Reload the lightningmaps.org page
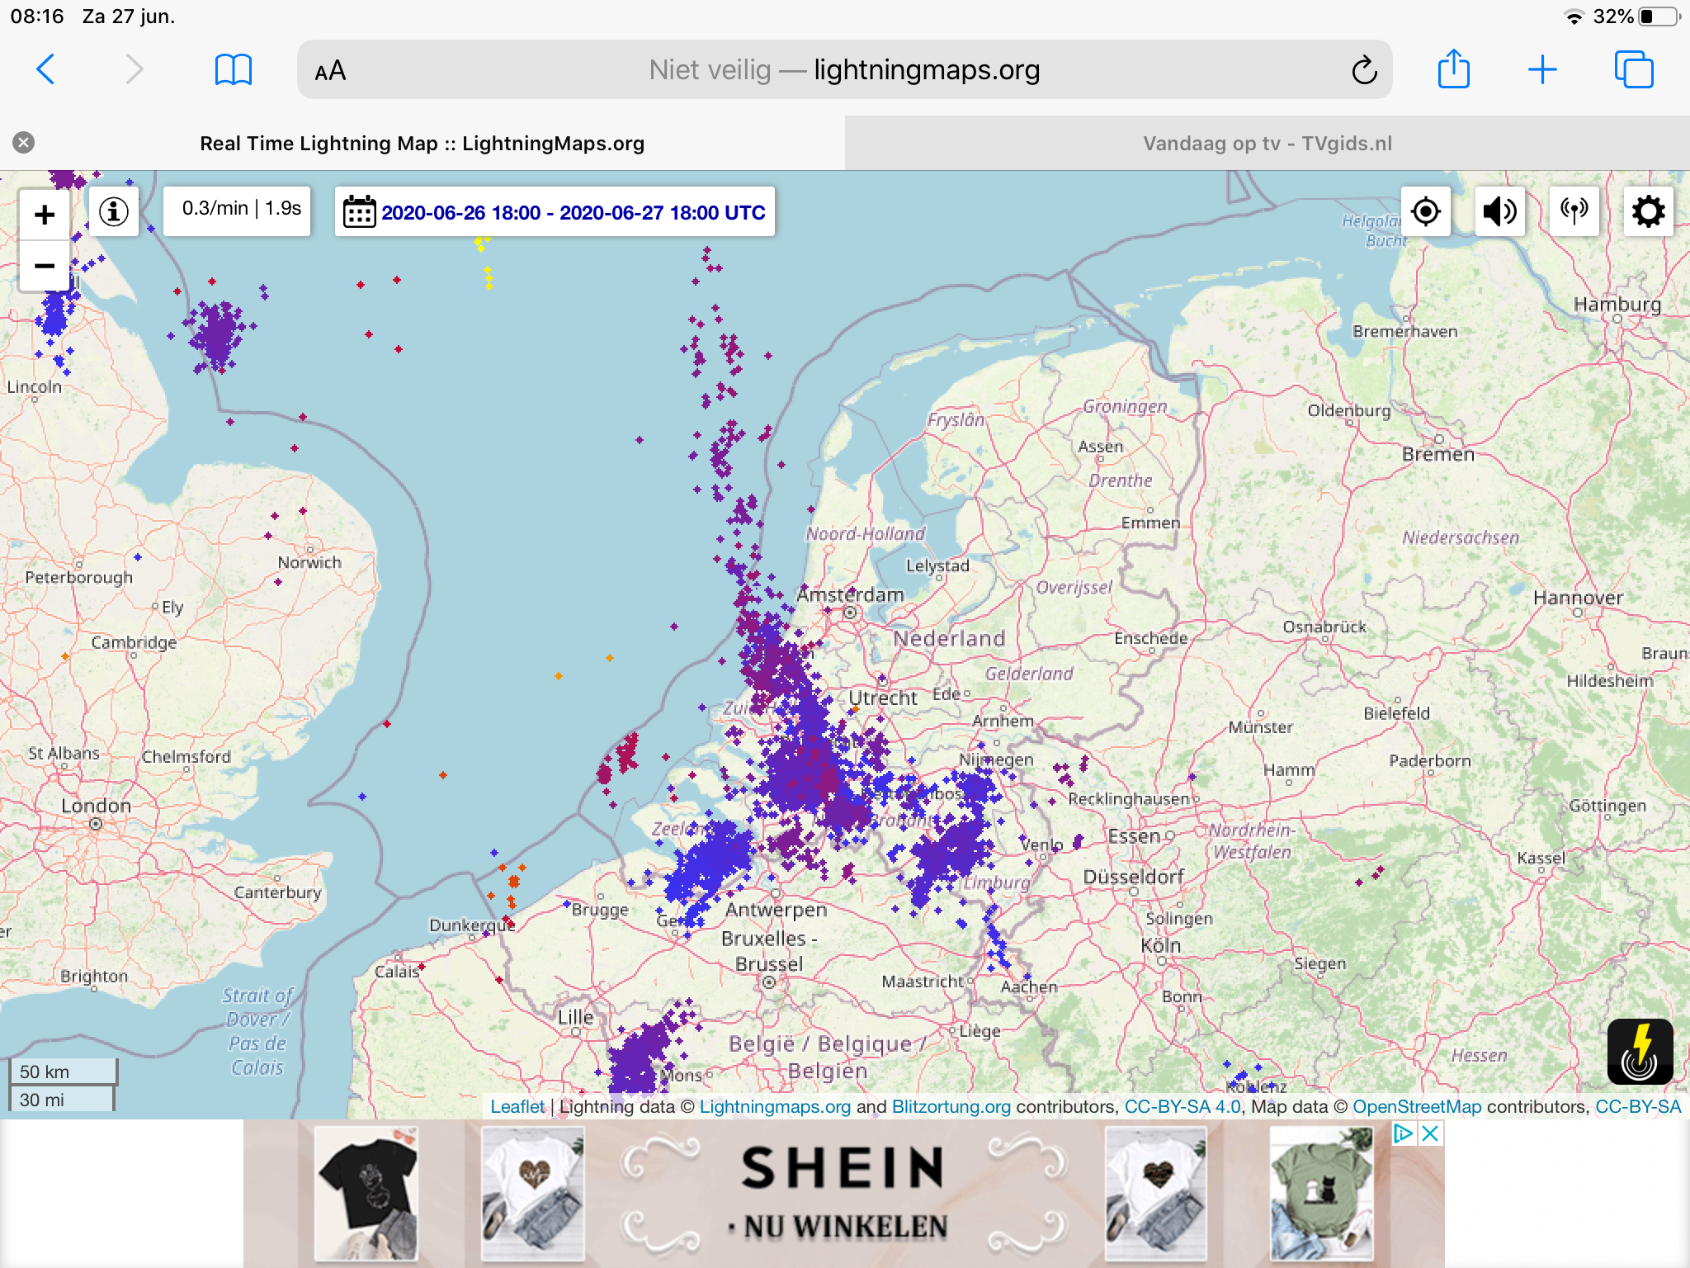 point(1364,70)
